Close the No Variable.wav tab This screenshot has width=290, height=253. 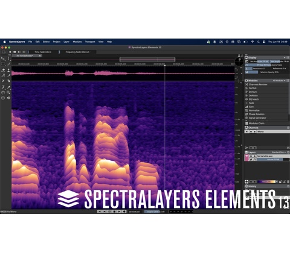40,56
